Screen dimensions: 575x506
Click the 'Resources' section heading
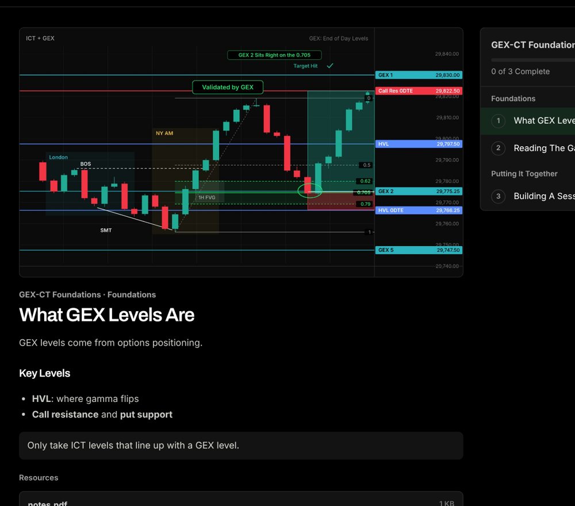pos(39,478)
